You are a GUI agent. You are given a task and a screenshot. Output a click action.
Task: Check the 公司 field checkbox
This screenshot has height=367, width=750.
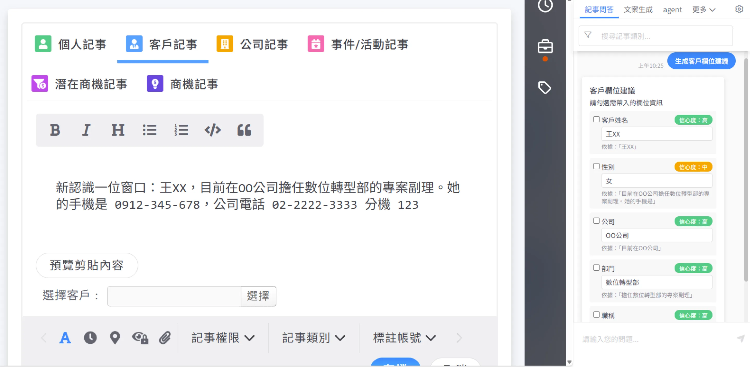[x=596, y=221]
